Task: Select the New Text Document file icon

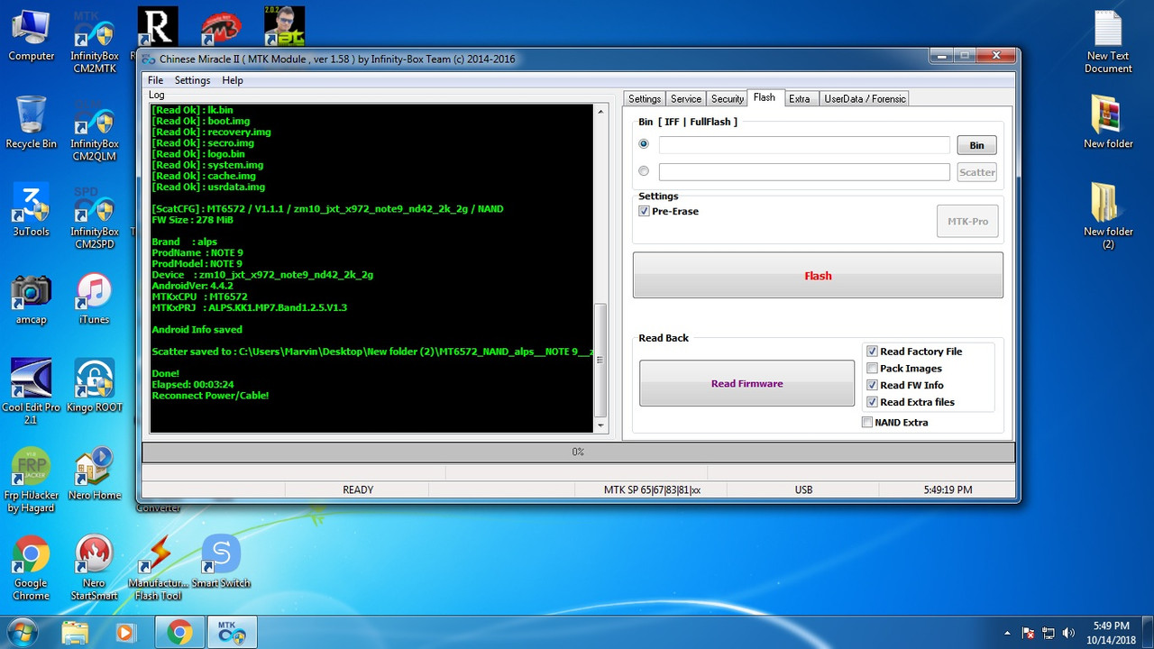Action: pyautogui.click(x=1108, y=42)
